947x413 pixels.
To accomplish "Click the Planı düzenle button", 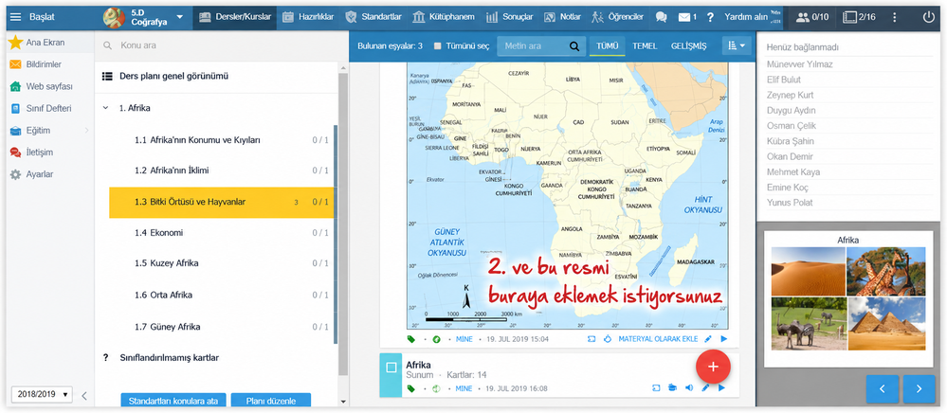I will pos(270,401).
